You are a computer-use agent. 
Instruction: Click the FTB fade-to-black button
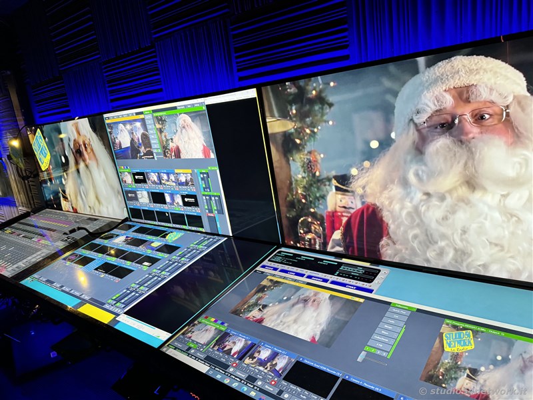click(379, 345)
